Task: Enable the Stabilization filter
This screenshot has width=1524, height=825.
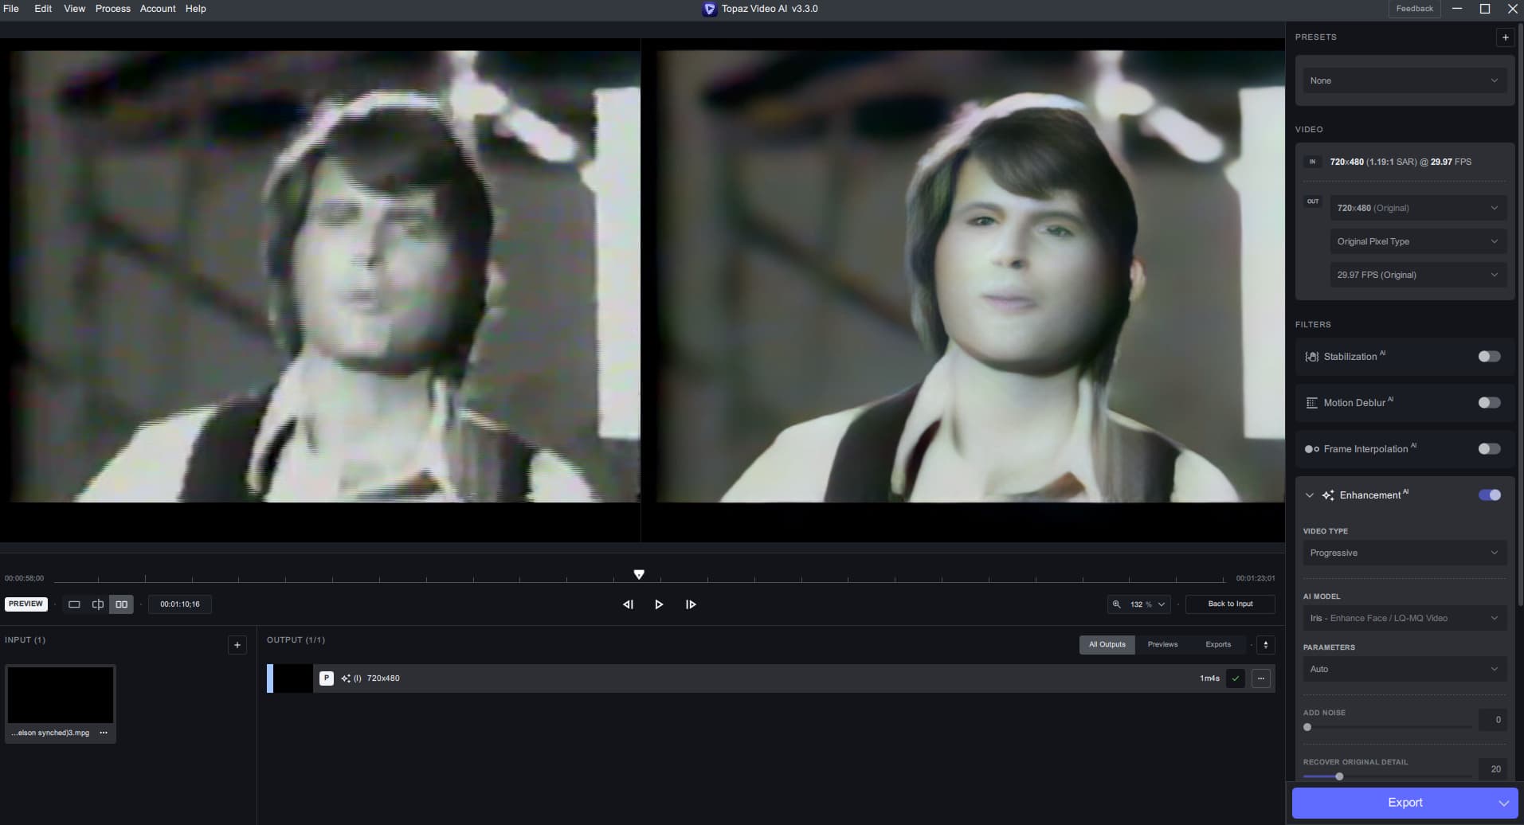Action: [x=1488, y=357]
